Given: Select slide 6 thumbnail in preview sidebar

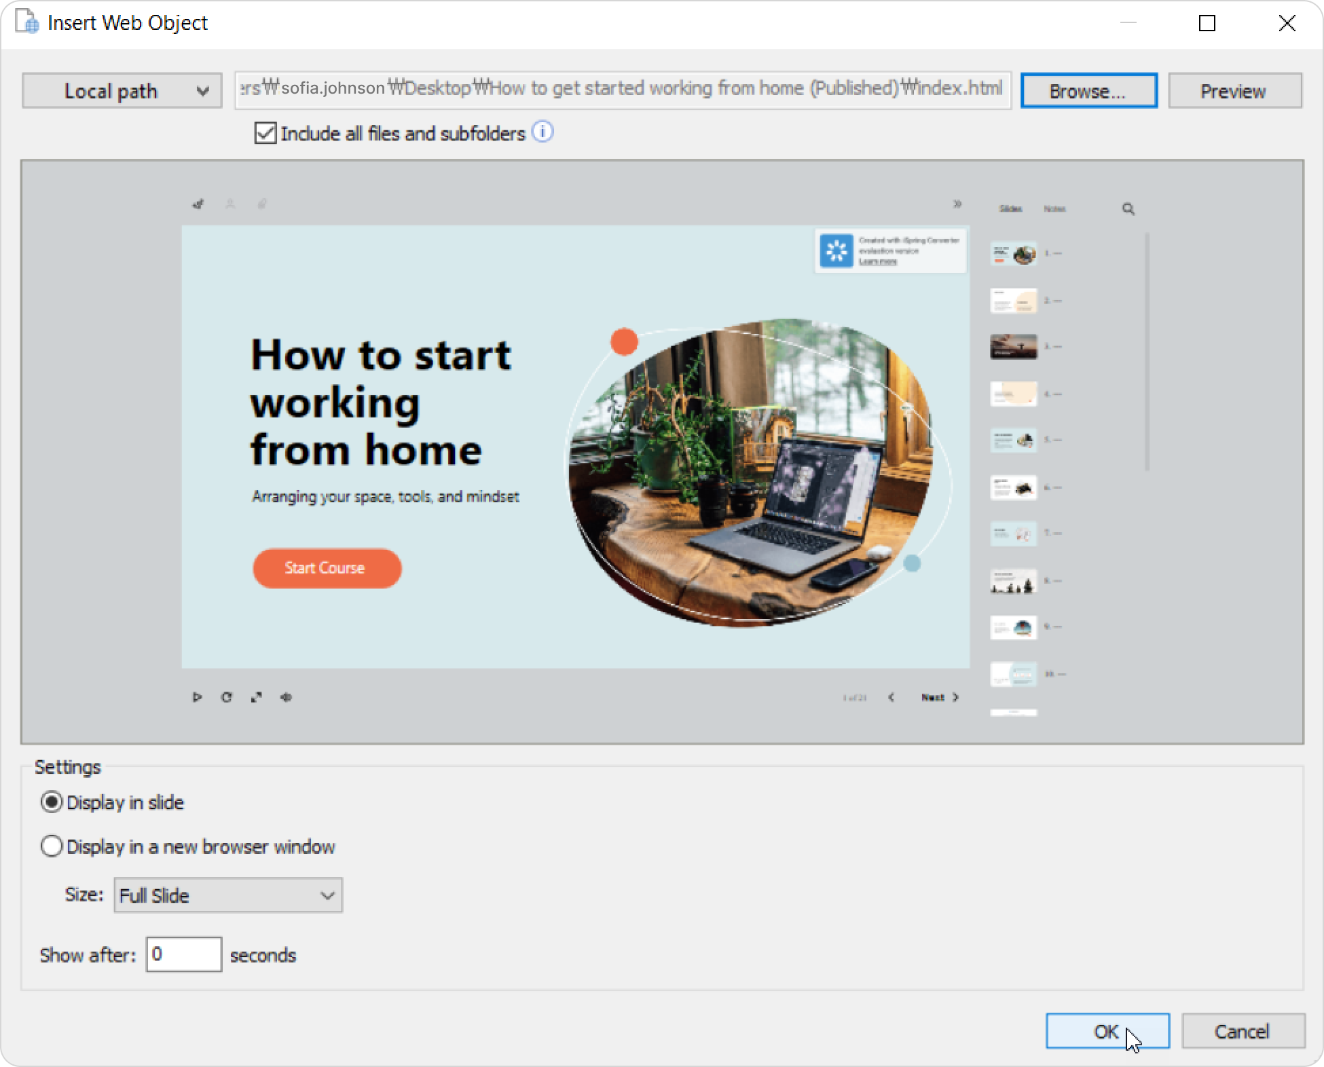Looking at the screenshot, I should pos(1014,487).
